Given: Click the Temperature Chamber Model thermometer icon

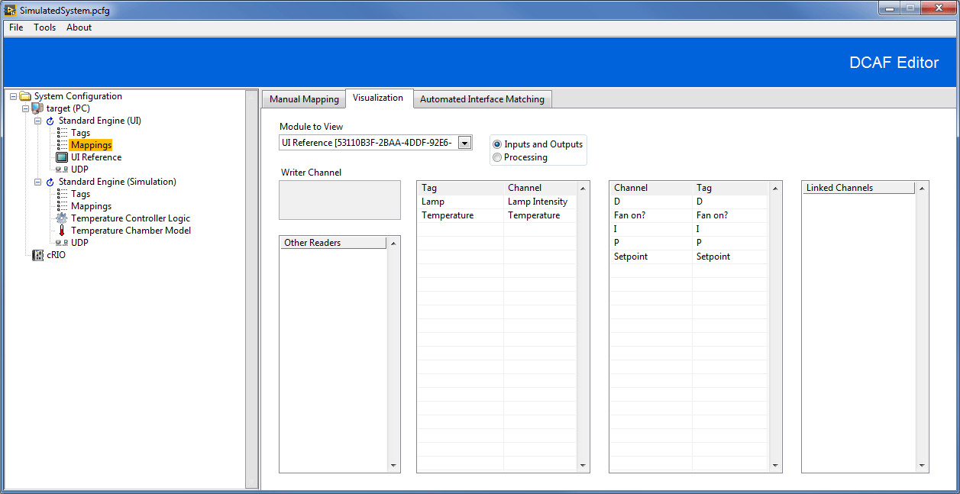Looking at the screenshot, I should tap(63, 230).
